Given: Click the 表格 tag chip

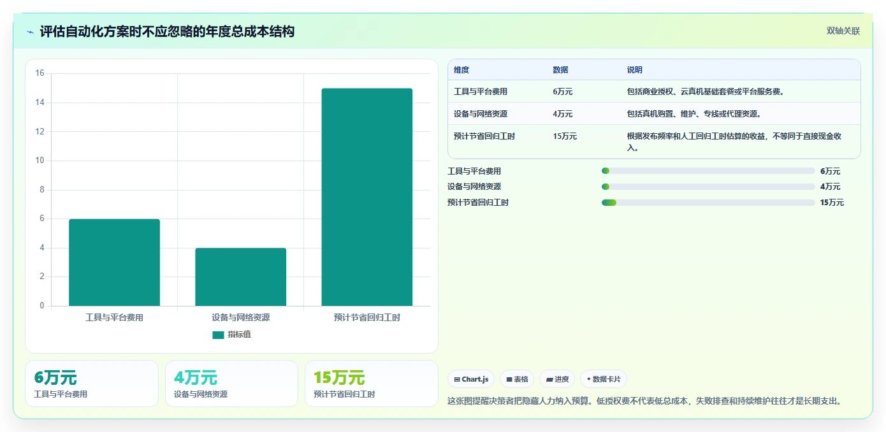Looking at the screenshot, I should pyautogui.click(x=517, y=379).
